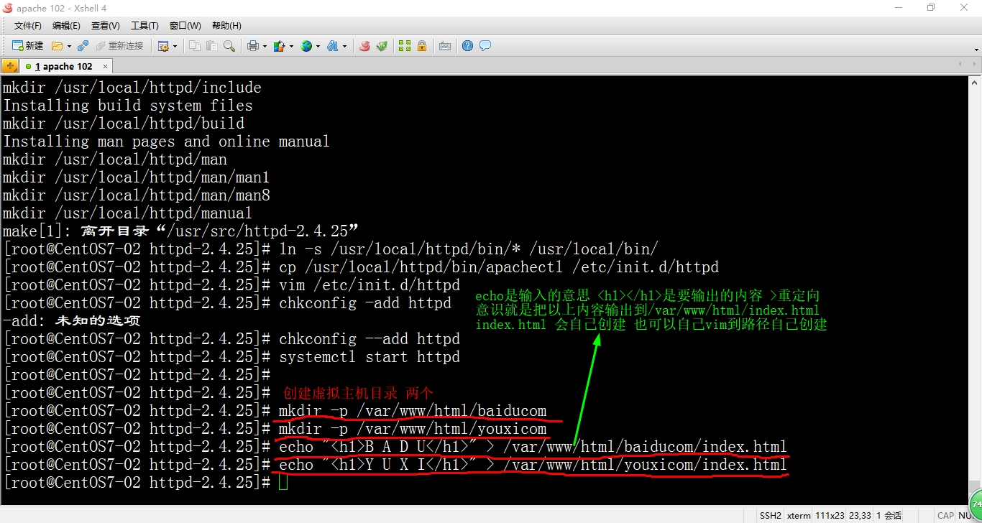The image size is (982, 523).
Task: Click SSH2 in the status bar
Action: [771, 515]
